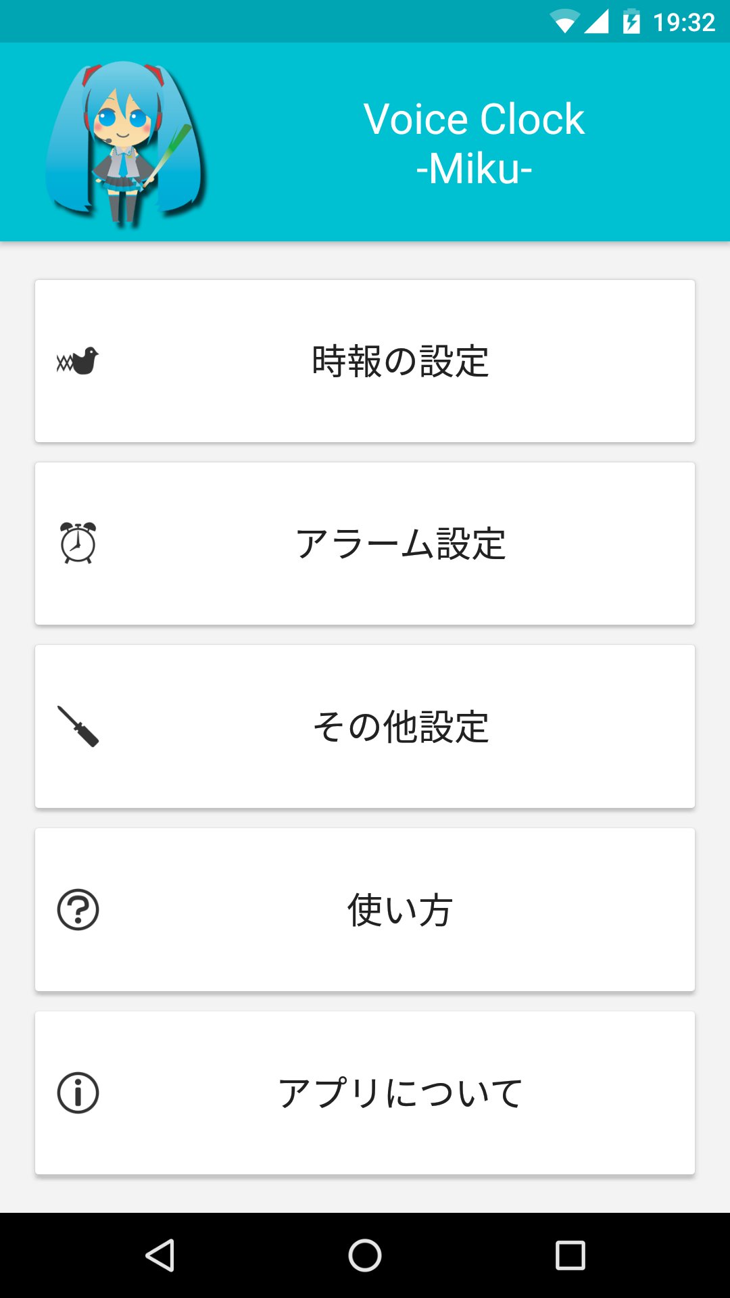730x1298 pixels.
Task: Open 時報の設定 menu entry
Action: pyautogui.click(x=400, y=361)
